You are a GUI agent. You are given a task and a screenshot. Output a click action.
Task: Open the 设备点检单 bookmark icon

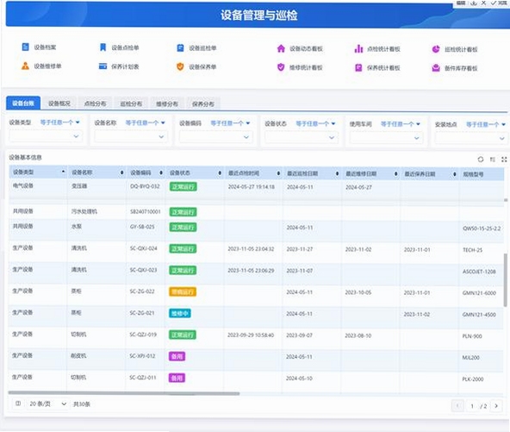pyautogui.click(x=103, y=47)
